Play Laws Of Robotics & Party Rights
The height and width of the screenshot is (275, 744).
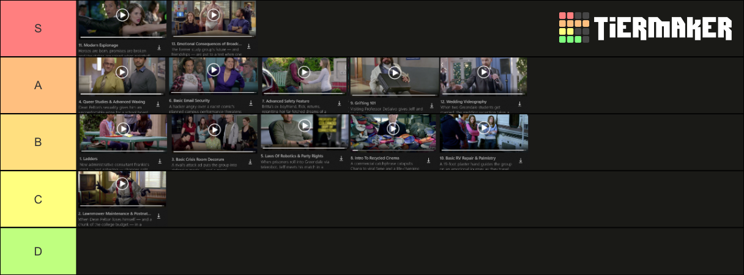click(304, 125)
